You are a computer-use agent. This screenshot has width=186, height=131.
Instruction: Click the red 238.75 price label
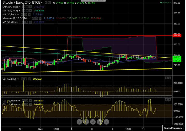(x=177, y=35)
